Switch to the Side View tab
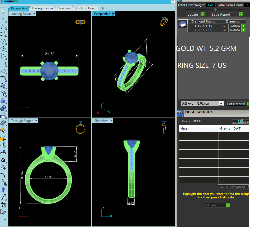258x227 pixels. pos(64,8)
